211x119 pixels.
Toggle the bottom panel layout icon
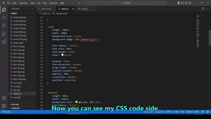click(x=183, y=3)
